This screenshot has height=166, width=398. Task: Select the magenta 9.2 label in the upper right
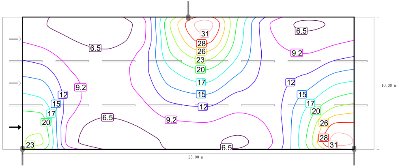[x=297, y=53]
